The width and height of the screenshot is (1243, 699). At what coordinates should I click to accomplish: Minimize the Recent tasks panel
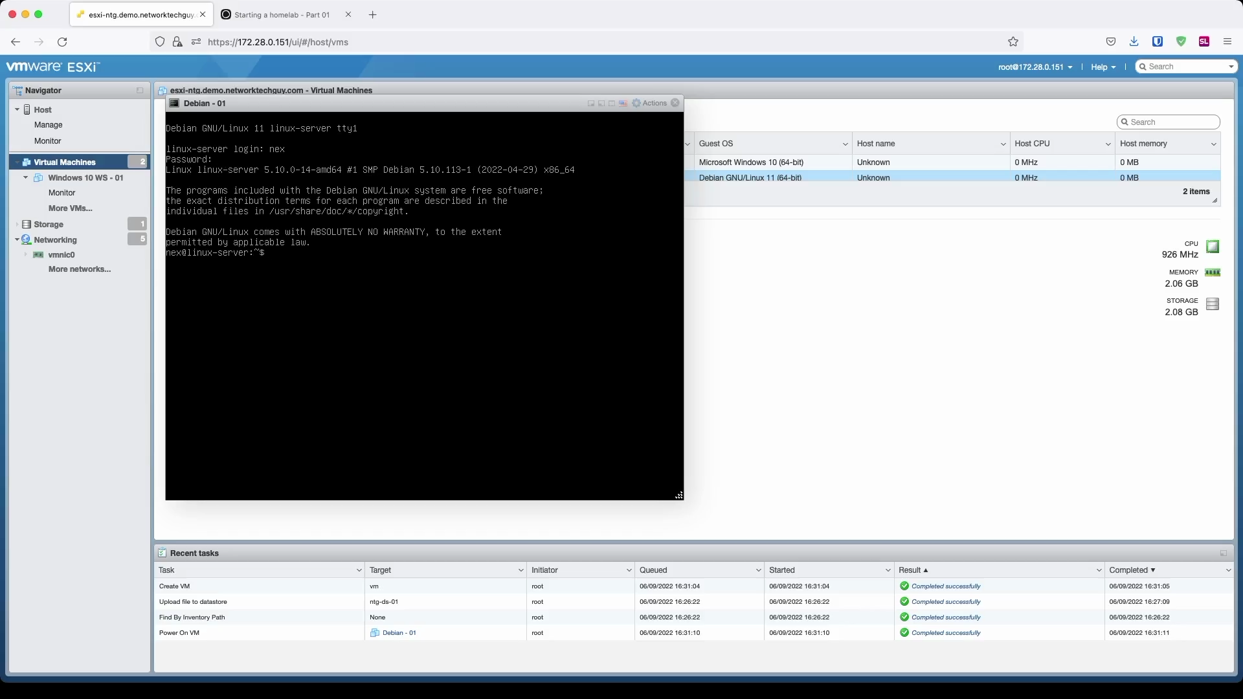pos(1224,553)
